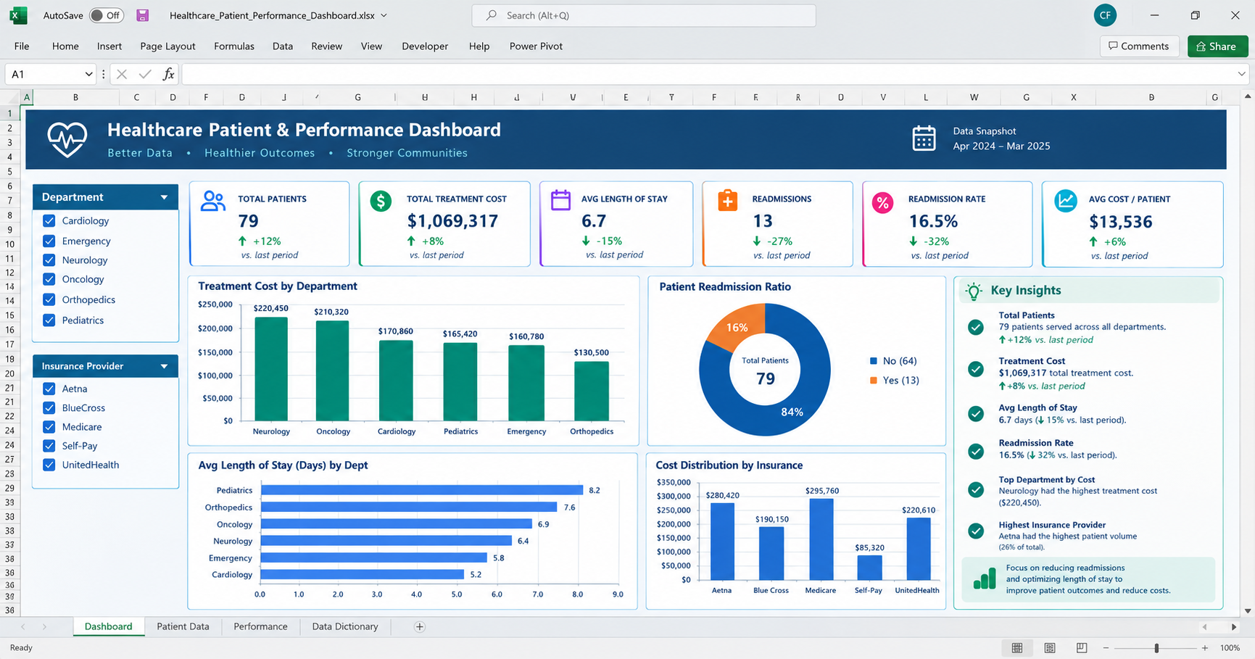Click the Readmissions clipboard icon

tap(727, 200)
